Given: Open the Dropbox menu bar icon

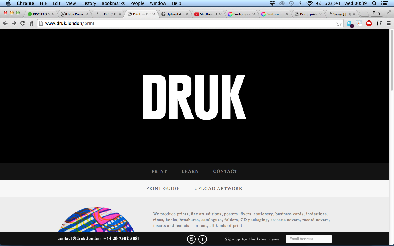Looking at the screenshot, I should tap(272, 3).
